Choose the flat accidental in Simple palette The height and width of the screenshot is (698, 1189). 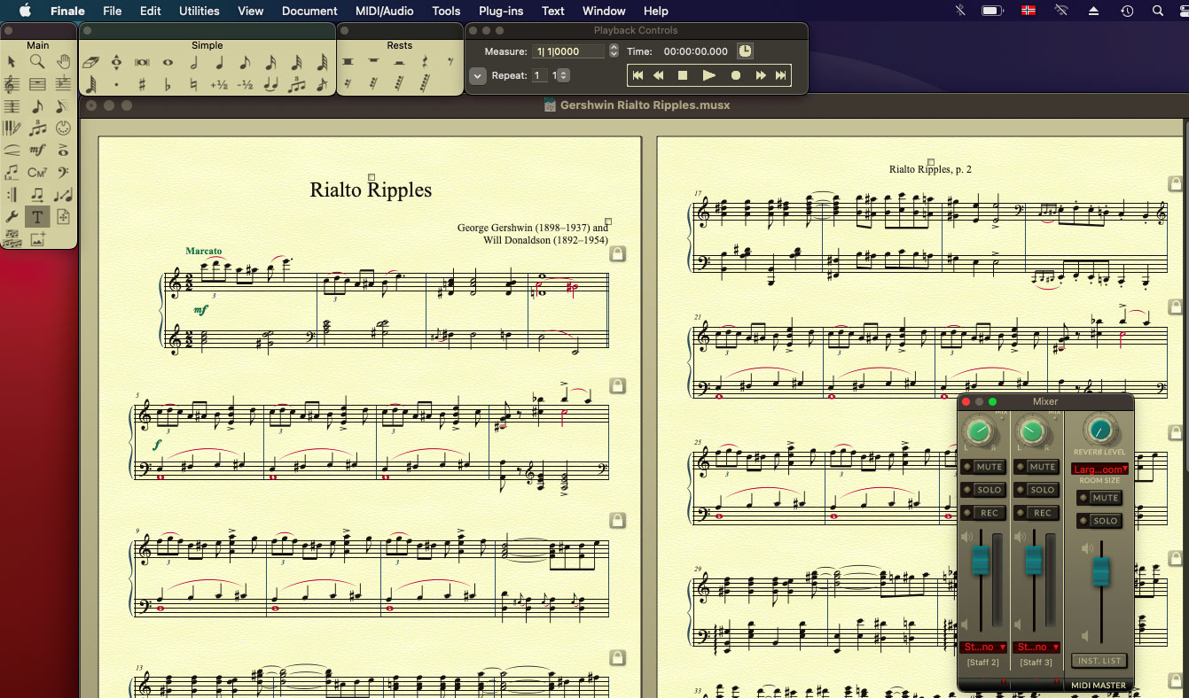click(x=168, y=85)
